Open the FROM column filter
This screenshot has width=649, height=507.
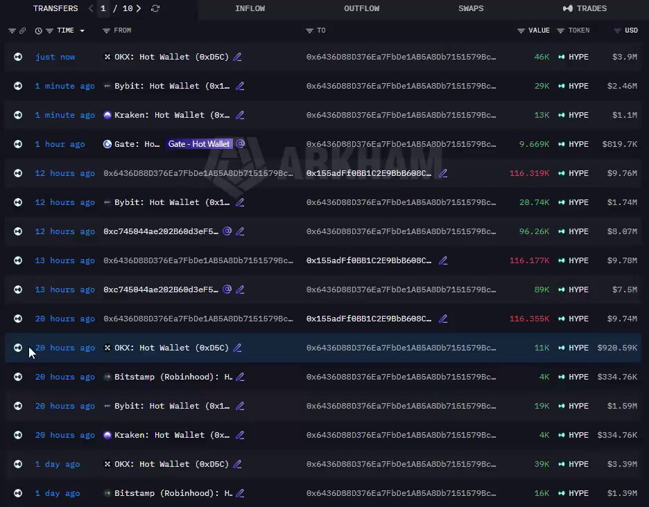pyautogui.click(x=106, y=30)
